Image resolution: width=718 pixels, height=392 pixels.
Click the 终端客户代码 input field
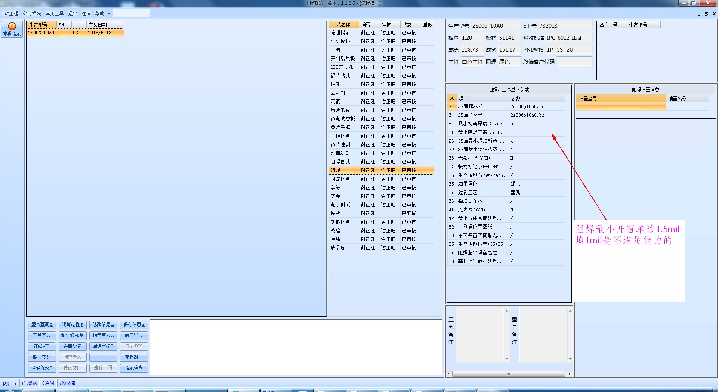pyautogui.click(x=574, y=62)
